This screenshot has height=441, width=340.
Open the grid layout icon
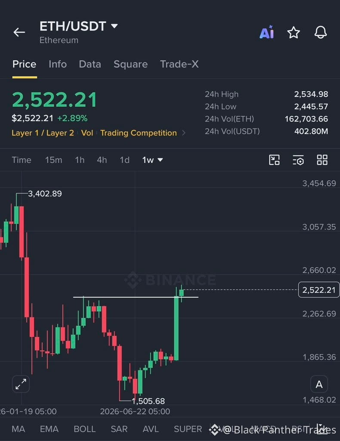pos(322,160)
